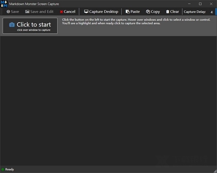Click the 'click over window to capture' subtitle
The height and width of the screenshot is (173, 217).
coord(34,30)
